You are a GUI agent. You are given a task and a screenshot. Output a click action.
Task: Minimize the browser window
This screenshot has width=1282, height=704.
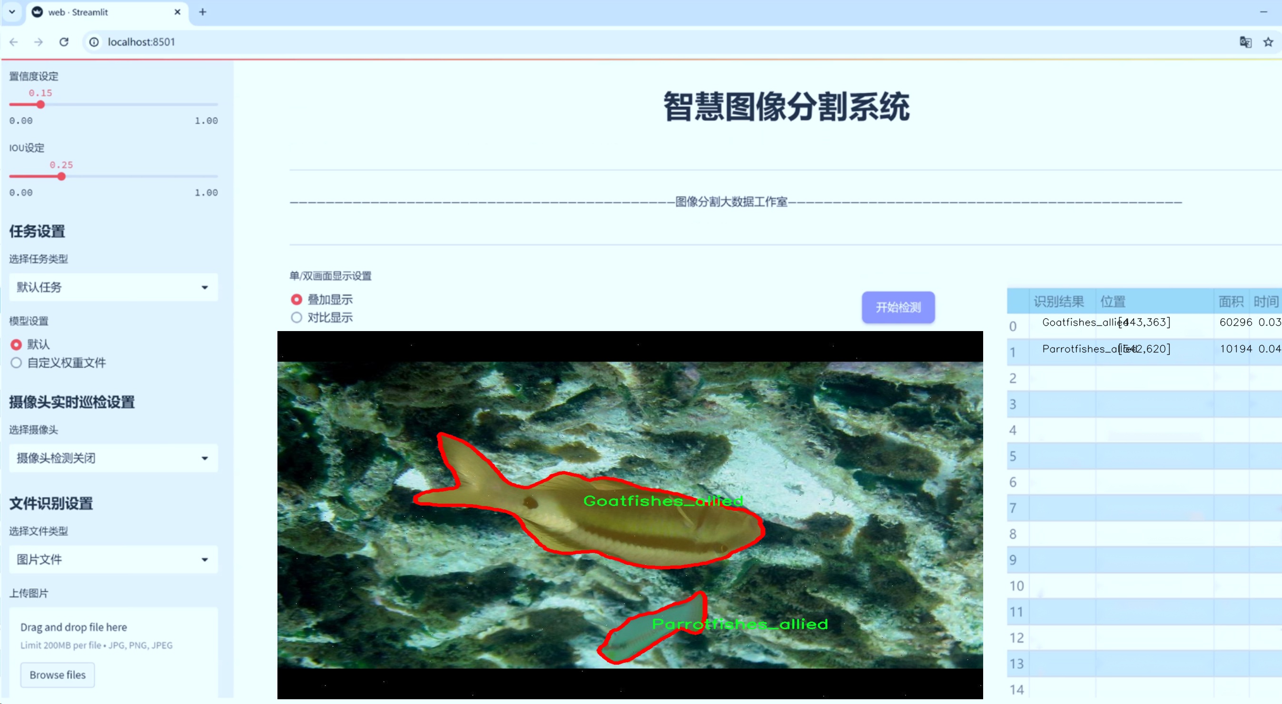click(1263, 12)
